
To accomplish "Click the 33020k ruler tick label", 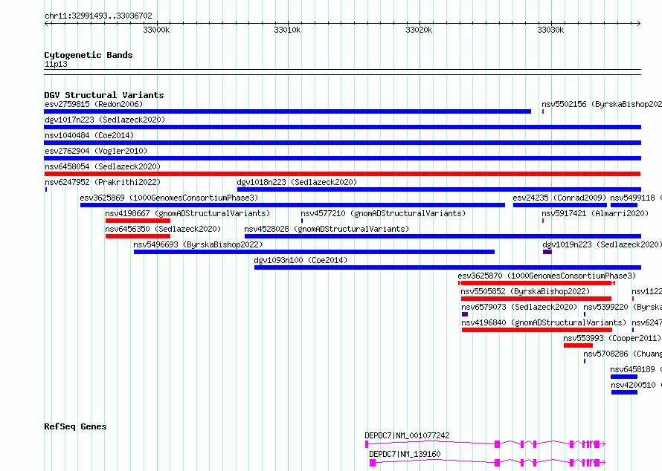I will 419,30.
